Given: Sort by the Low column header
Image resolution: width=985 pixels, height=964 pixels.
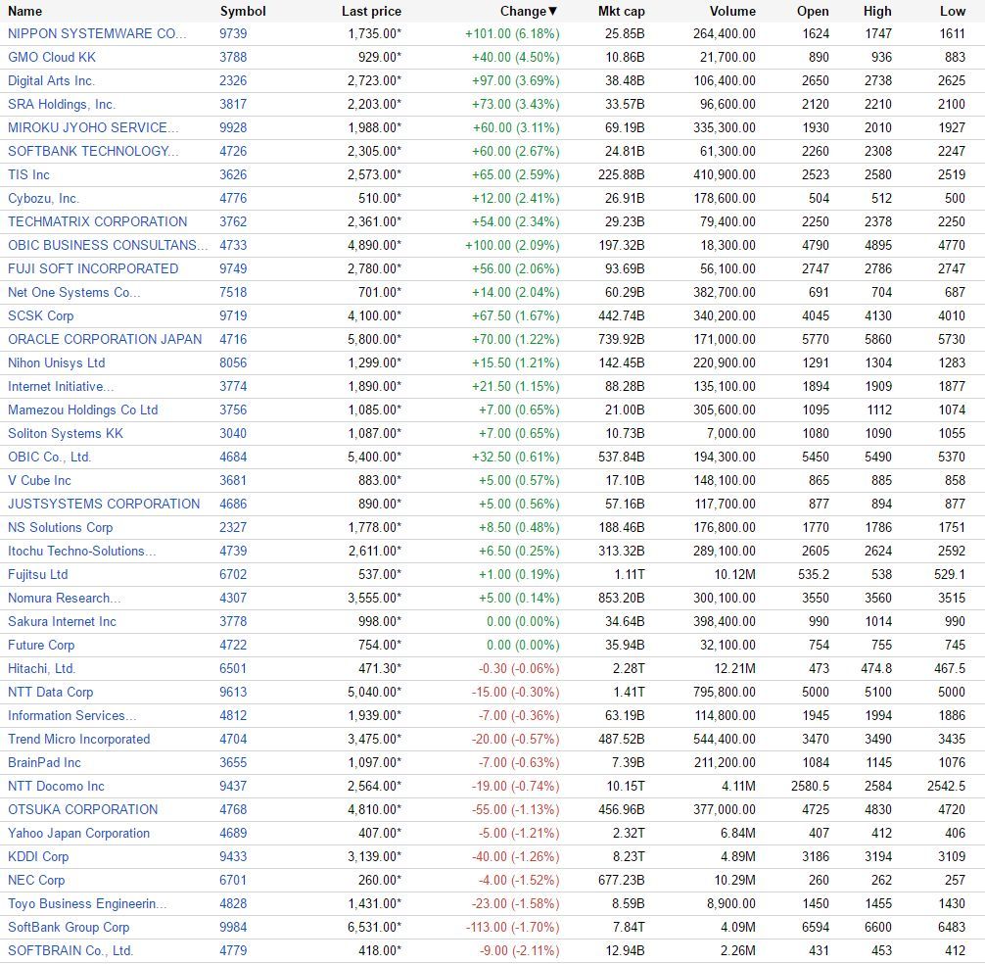Looking at the screenshot, I should pos(953,12).
